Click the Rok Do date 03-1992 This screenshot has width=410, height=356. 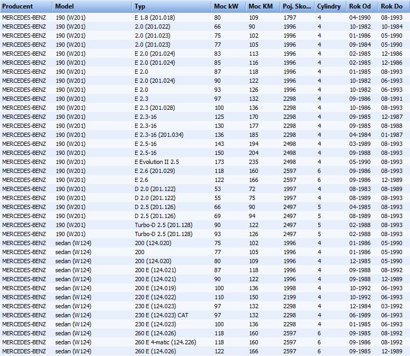[391, 306]
